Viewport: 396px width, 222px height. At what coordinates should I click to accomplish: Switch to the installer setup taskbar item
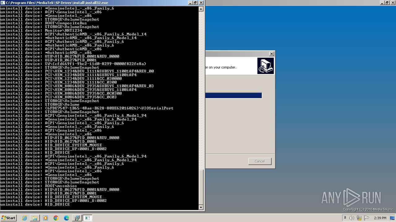pos(77,218)
